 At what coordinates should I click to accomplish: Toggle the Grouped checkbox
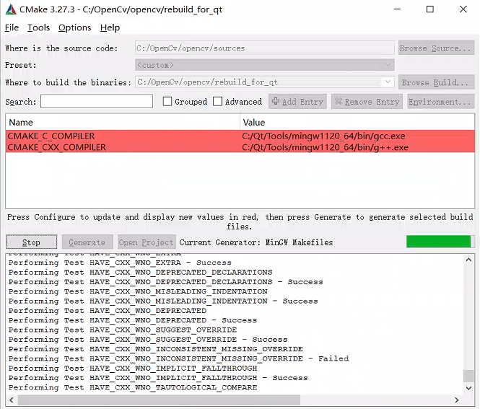coord(167,101)
